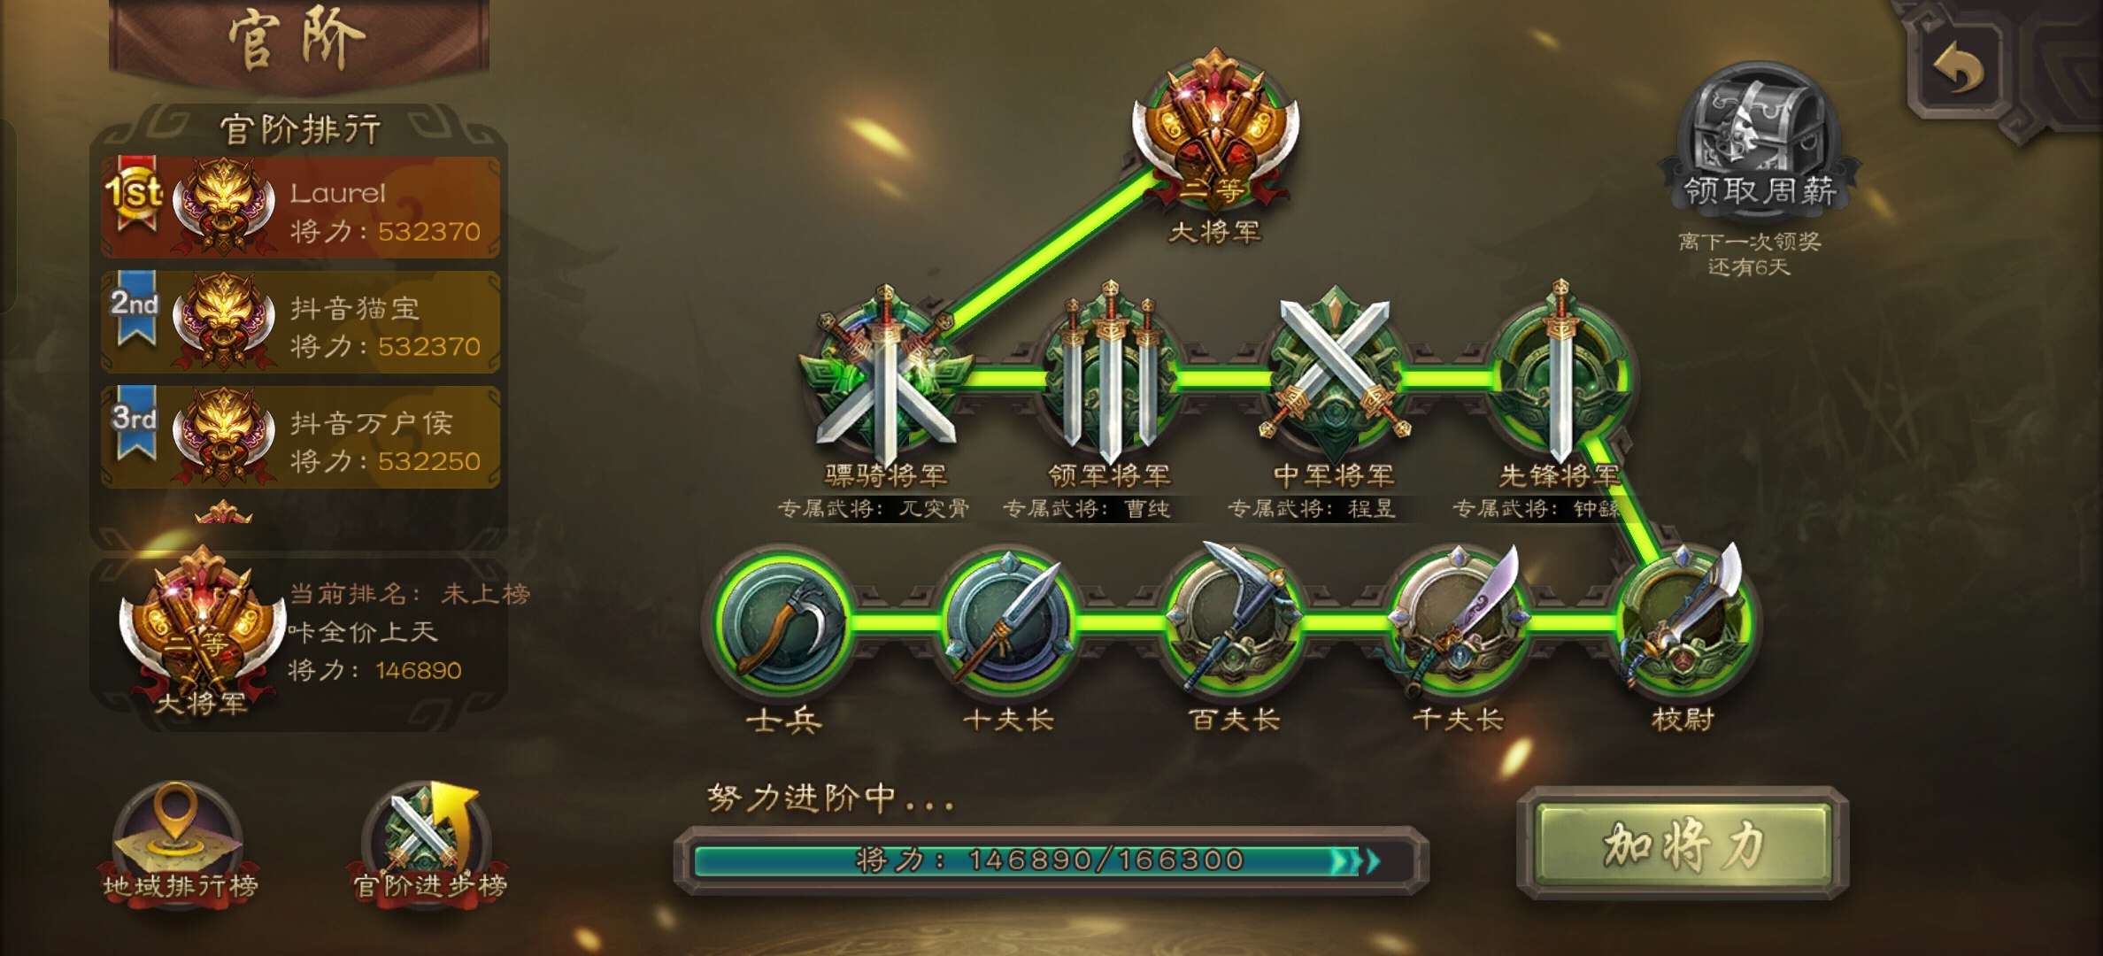The image size is (2103, 956).
Task: Select the 先锋将军 single-sword icon
Action: tap(1560, 376)
